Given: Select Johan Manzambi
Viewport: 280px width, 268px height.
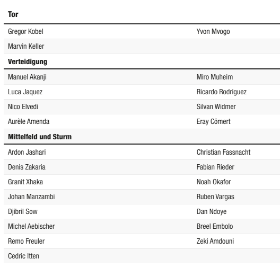Looking at the screenshot, I should (31, 196).
